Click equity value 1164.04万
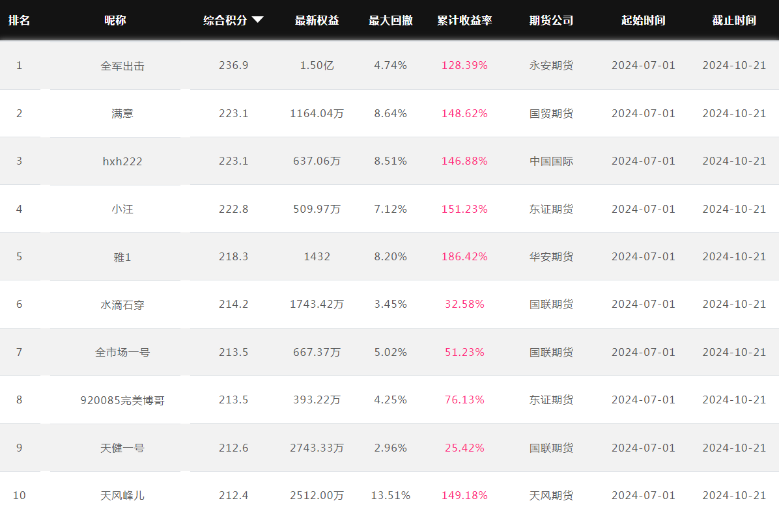This screenshot has height=516, width=779. pos(317,114)
